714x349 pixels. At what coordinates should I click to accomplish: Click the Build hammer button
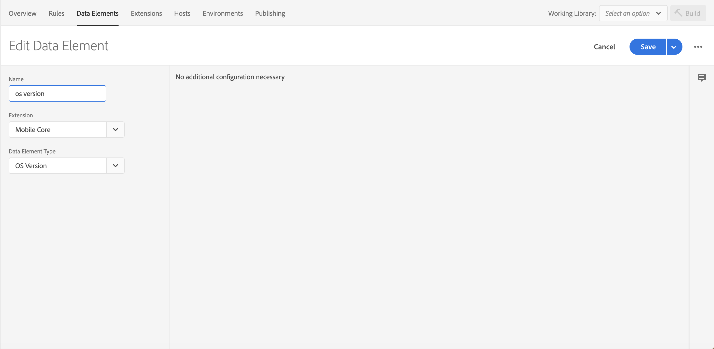688,13
